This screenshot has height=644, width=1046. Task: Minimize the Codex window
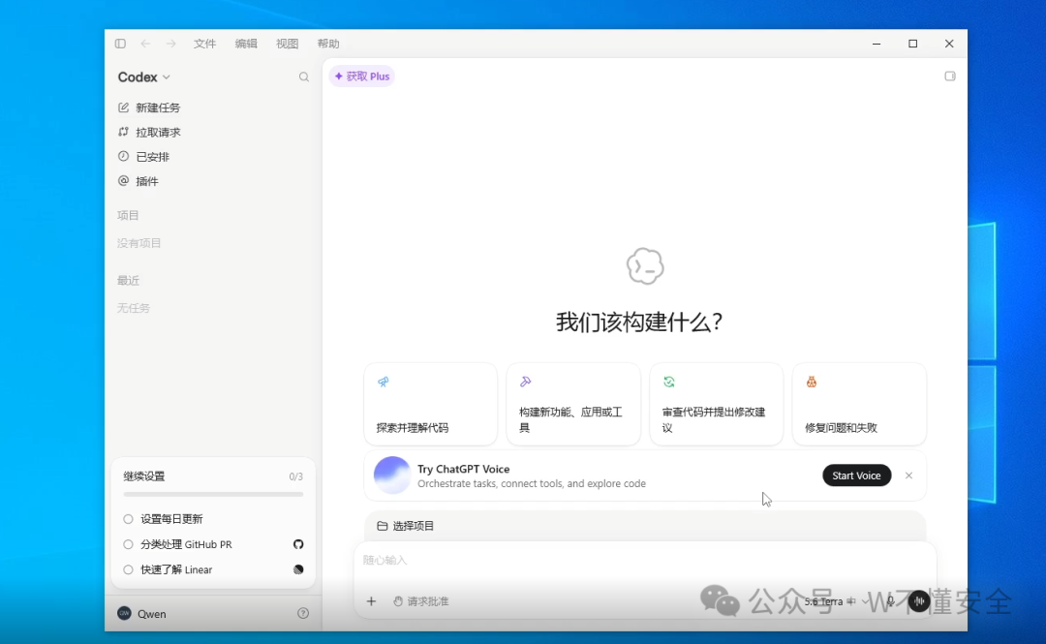pyautogui.click(x=877, y=44)
